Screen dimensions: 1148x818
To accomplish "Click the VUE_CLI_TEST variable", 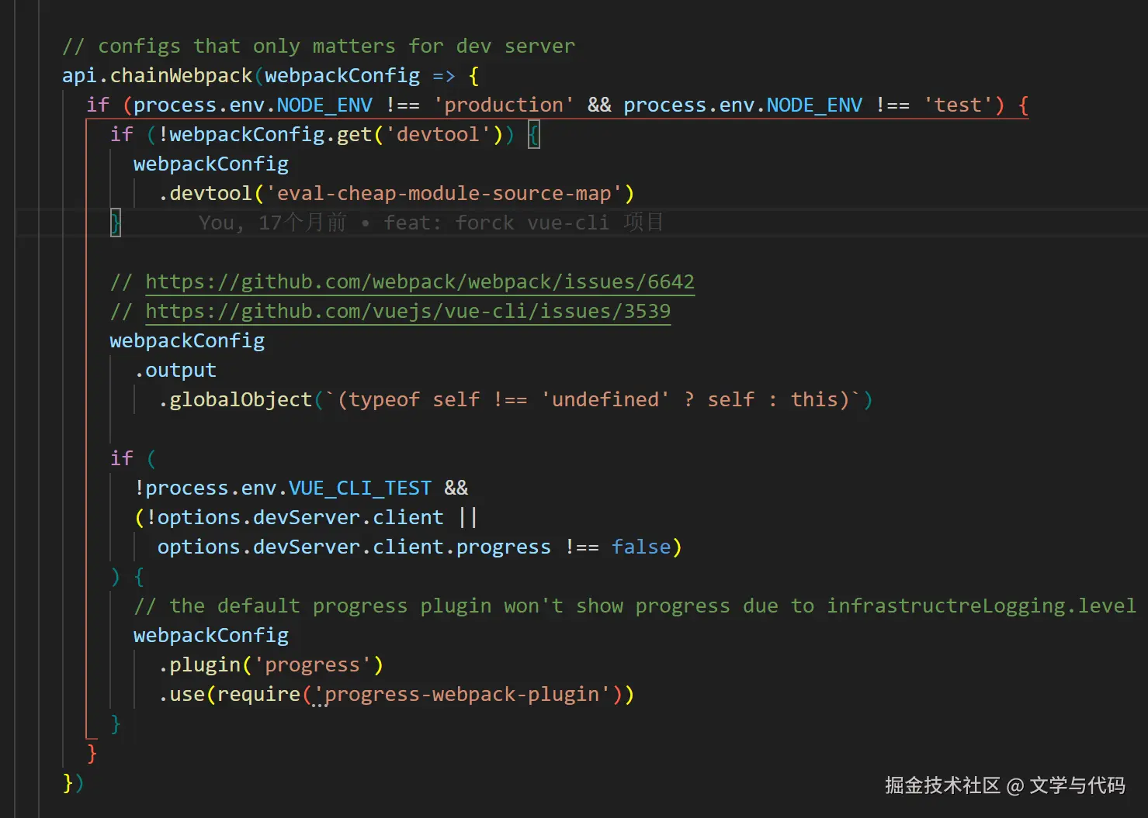I will [x=359, y=488].
